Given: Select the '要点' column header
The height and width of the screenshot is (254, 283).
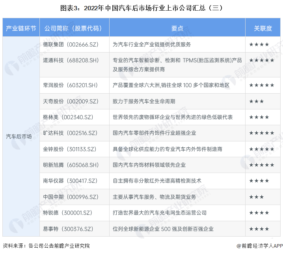Looking at the screenshot, I should pyautogui.click(x=177, y=28).
